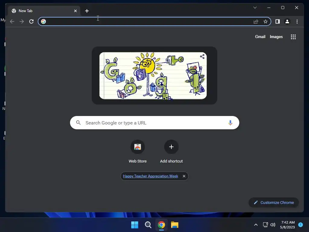Share this page via the share icon
309x232 pixels.
pos(256,21)
